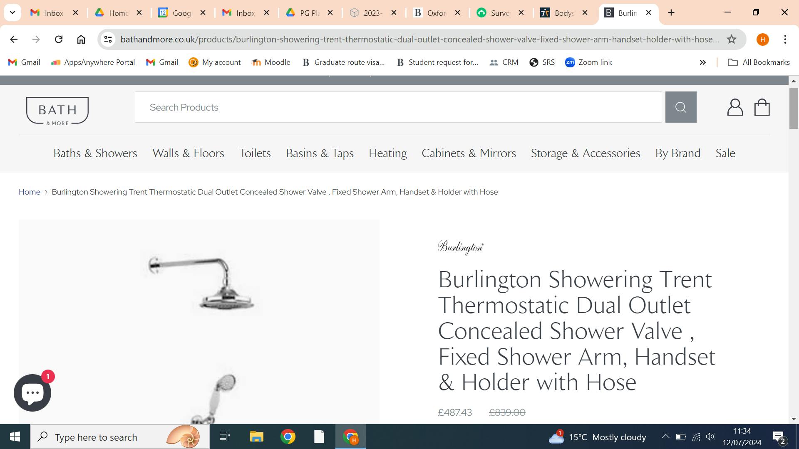Click the page vertical scrollbar thumb
The image size is (799, 449).
point(794,108)
